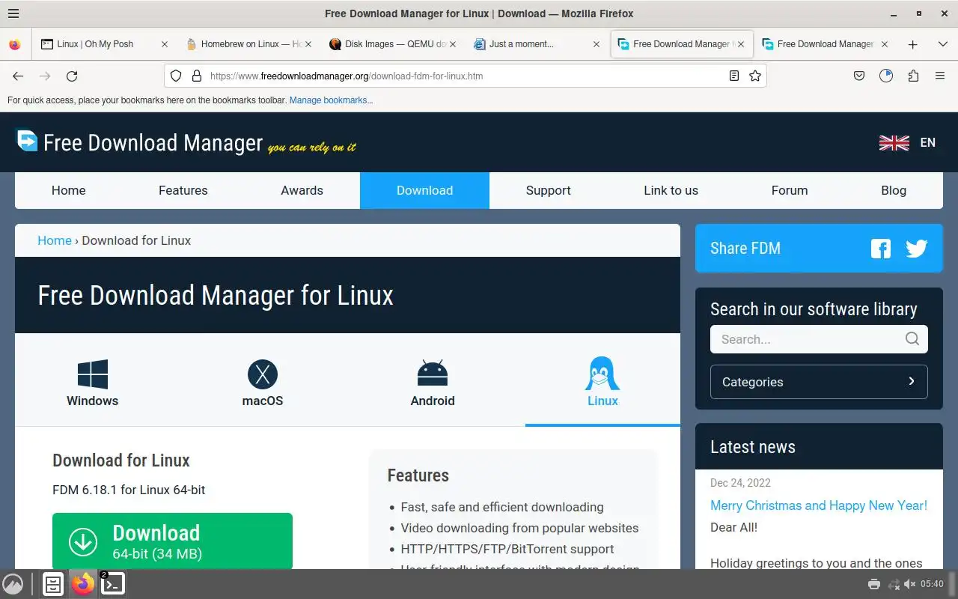Share FDM on Facebook
The width and height of the screenshot is (958, 599).
point(881,249)
